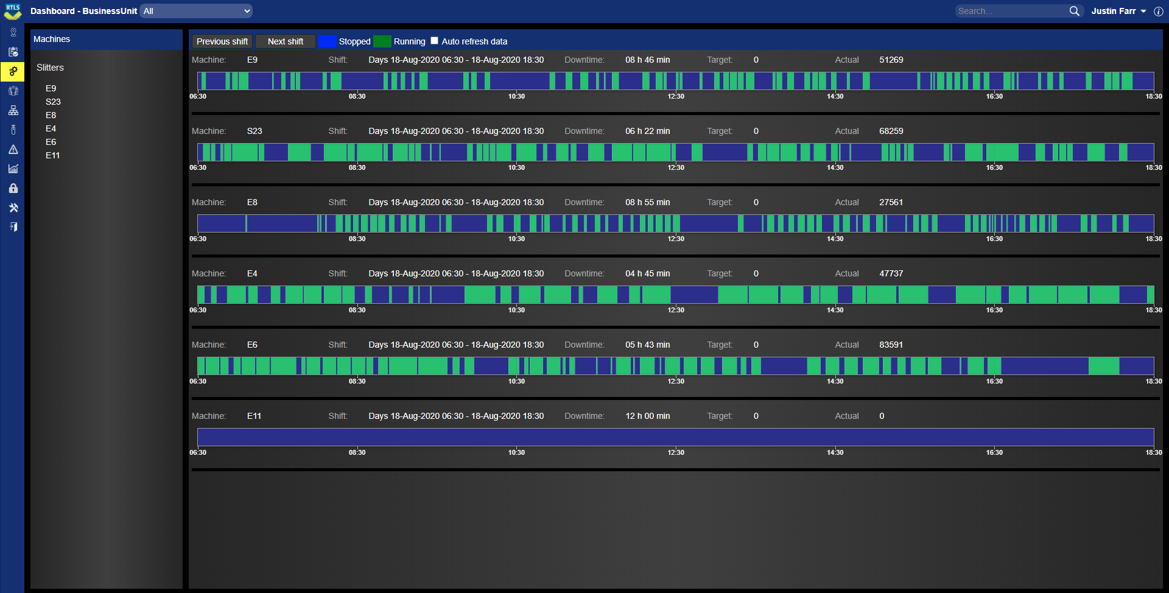
Task: Focus the Search input field
Action: click(x=1011, y=11)
